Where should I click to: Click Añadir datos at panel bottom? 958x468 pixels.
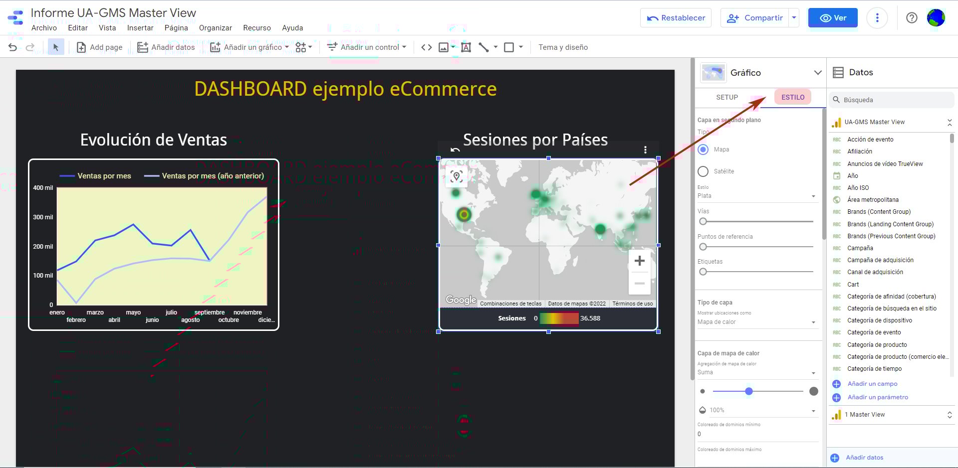(x=864, y=458)
